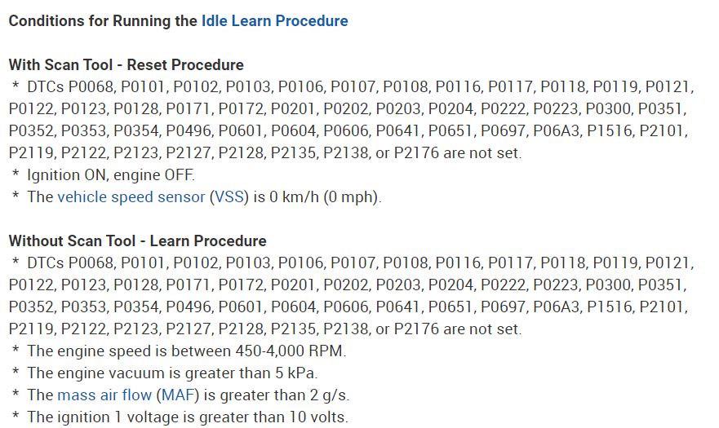Viewport: 719px width, 428px height.
Task: Click the "vehicle speed sensor" link
Action: click(x=131, y=196)
